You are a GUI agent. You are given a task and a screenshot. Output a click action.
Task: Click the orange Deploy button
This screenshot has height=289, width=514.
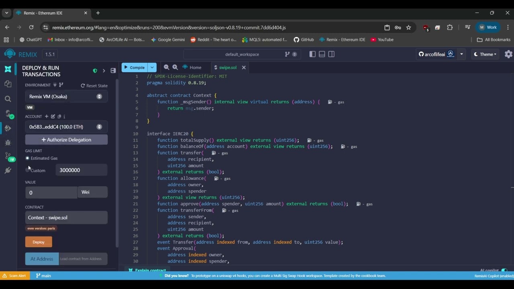click(x=39, y=242)
